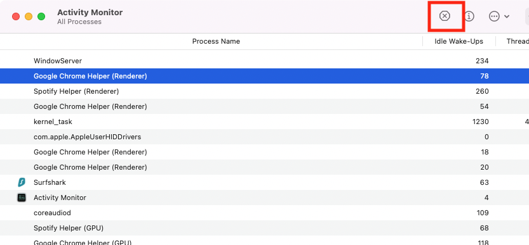The height and width of the screenshot is (245, 529).
Task: Open the process Info (i) toolbar icon
Action: pos(469,16)
